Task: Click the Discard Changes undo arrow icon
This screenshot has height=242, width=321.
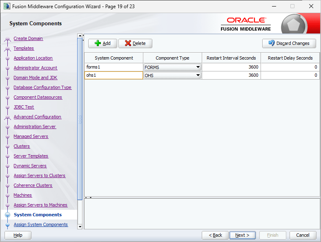Action: [x=272, y=43]
